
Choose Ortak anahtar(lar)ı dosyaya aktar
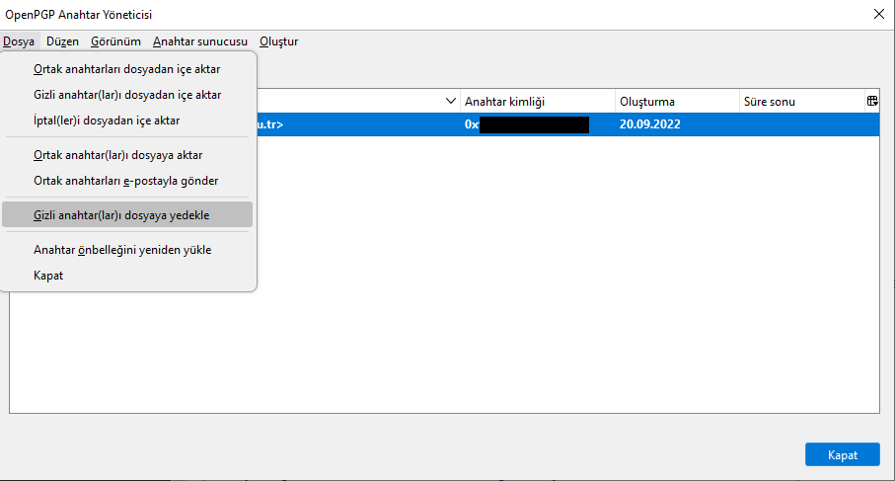[x=127, y=155]
